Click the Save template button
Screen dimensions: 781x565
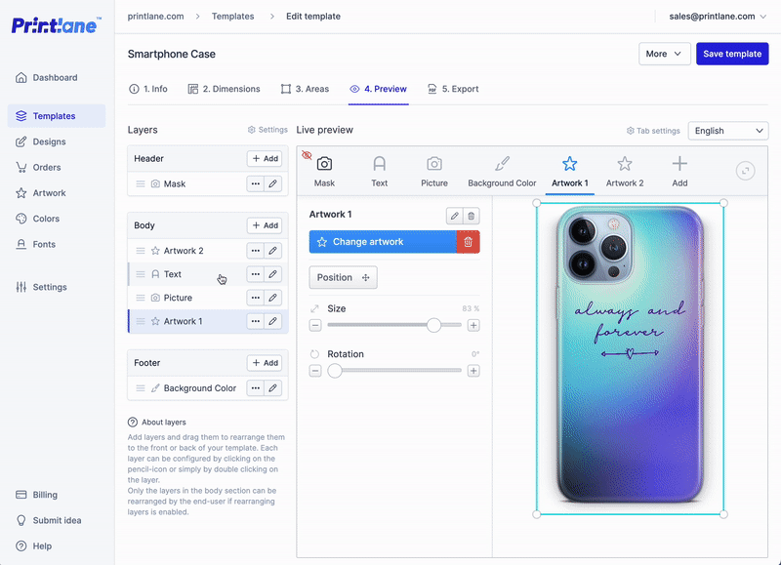(x=732, y=54)
